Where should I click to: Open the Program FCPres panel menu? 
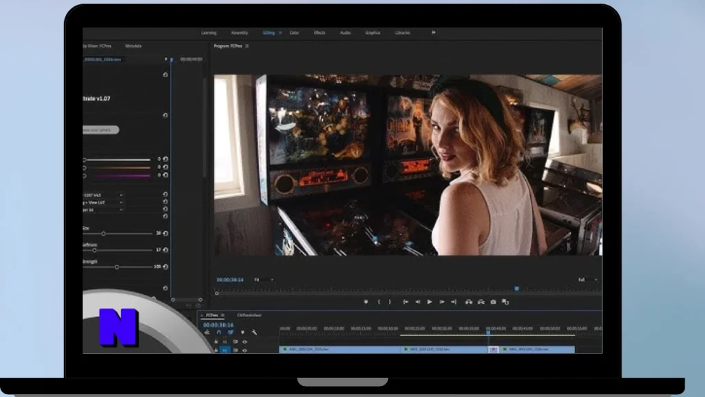tap(247, 46)
